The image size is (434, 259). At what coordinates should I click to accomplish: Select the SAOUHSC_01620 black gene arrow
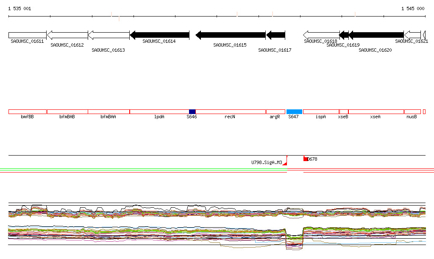376,35
